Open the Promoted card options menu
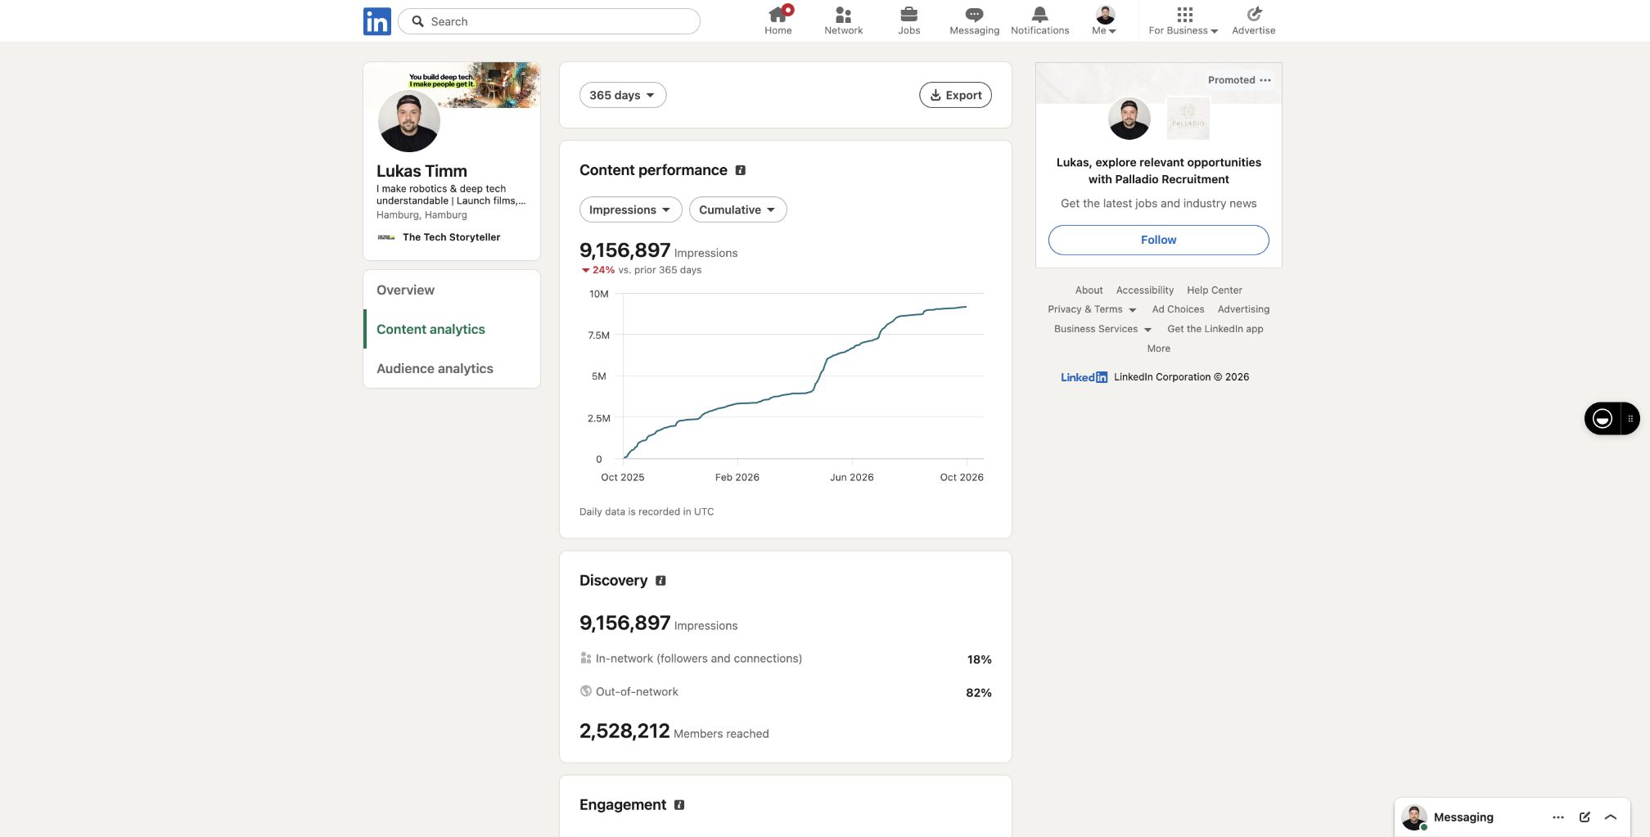Screen dimensions: 1650x837 click(1265, 80)
